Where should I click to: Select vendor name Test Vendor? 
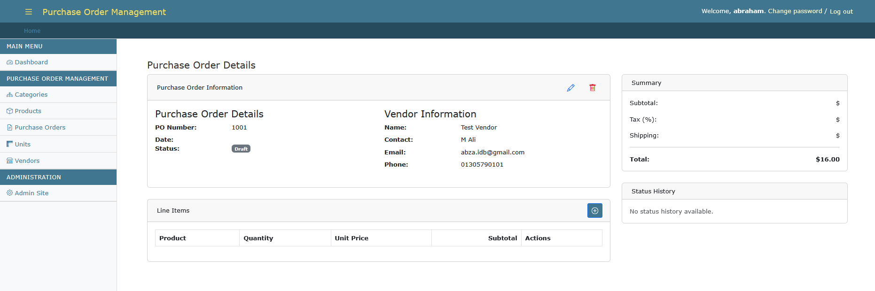[x=479, y=128]
